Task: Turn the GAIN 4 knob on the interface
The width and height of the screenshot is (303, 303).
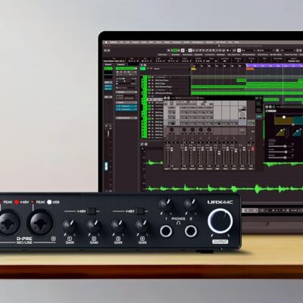Action: 142,226
